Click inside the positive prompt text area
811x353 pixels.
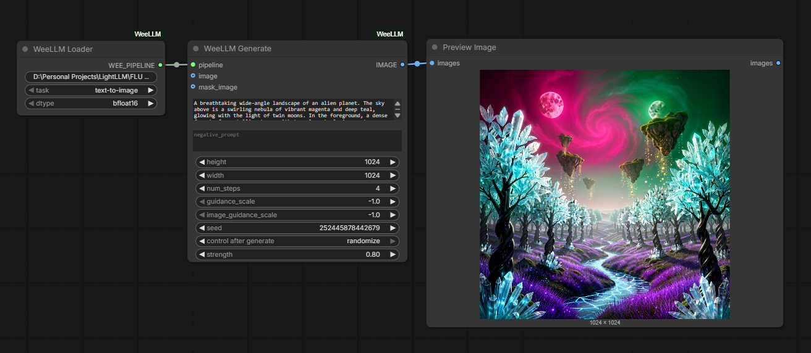(292, 109)
